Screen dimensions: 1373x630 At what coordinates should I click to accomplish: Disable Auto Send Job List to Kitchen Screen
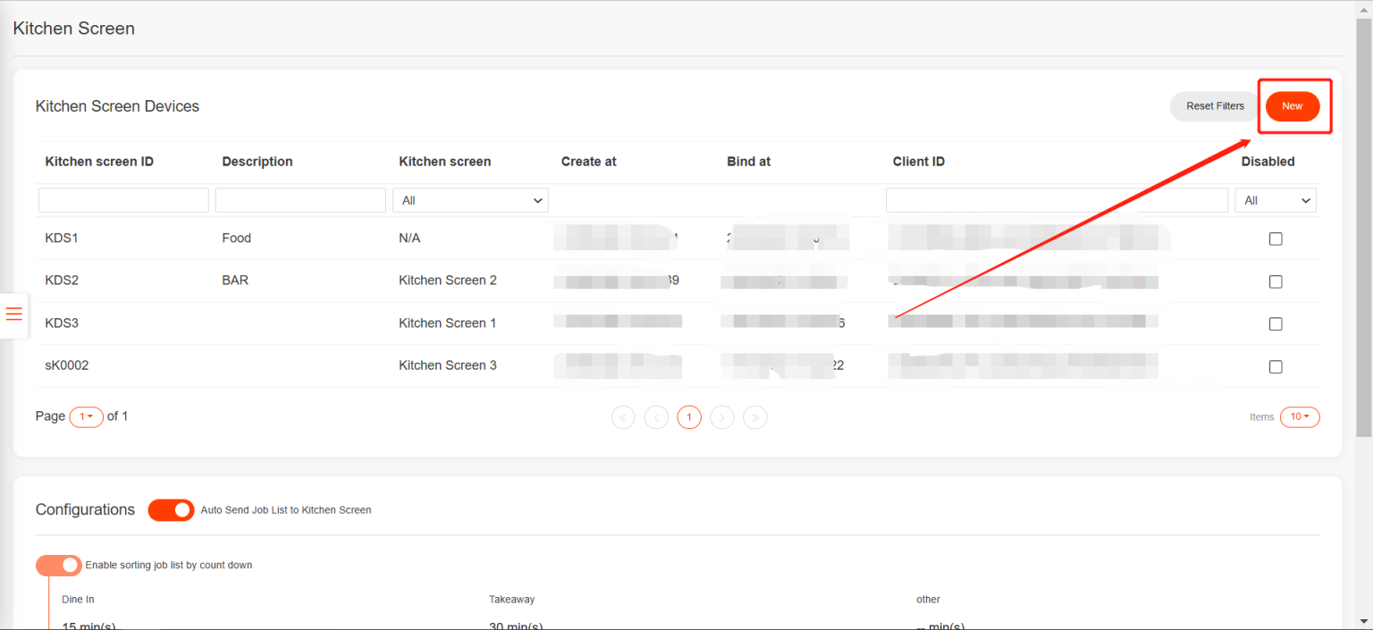[x=171, y=509]
